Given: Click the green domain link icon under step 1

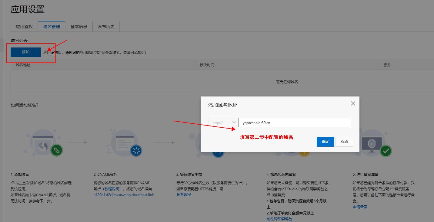Looking at the screenshot, I should coord(57,150).
